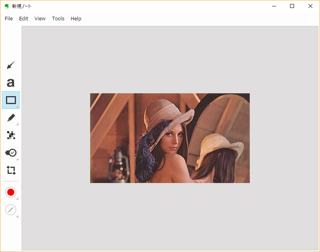The width and height of the screenshot is (320, 252).
Task: Expand the Stamp tool options triangle
Action: point(17,159)
